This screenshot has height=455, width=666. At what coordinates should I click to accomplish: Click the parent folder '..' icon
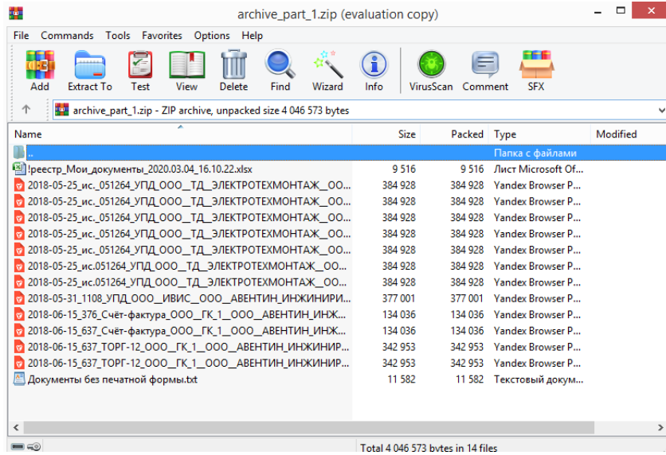(x=19, y=153)
